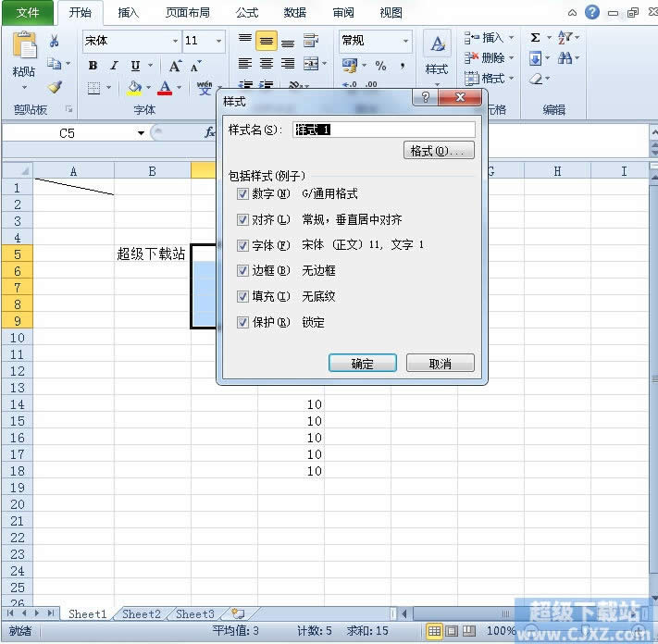658x644 pixels.
Task: Uncheck the 字体(F) checkbox
Action: 242,245
